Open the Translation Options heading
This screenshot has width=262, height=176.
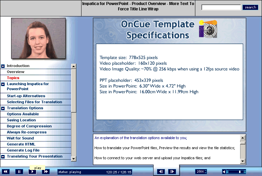click(25, 108)
